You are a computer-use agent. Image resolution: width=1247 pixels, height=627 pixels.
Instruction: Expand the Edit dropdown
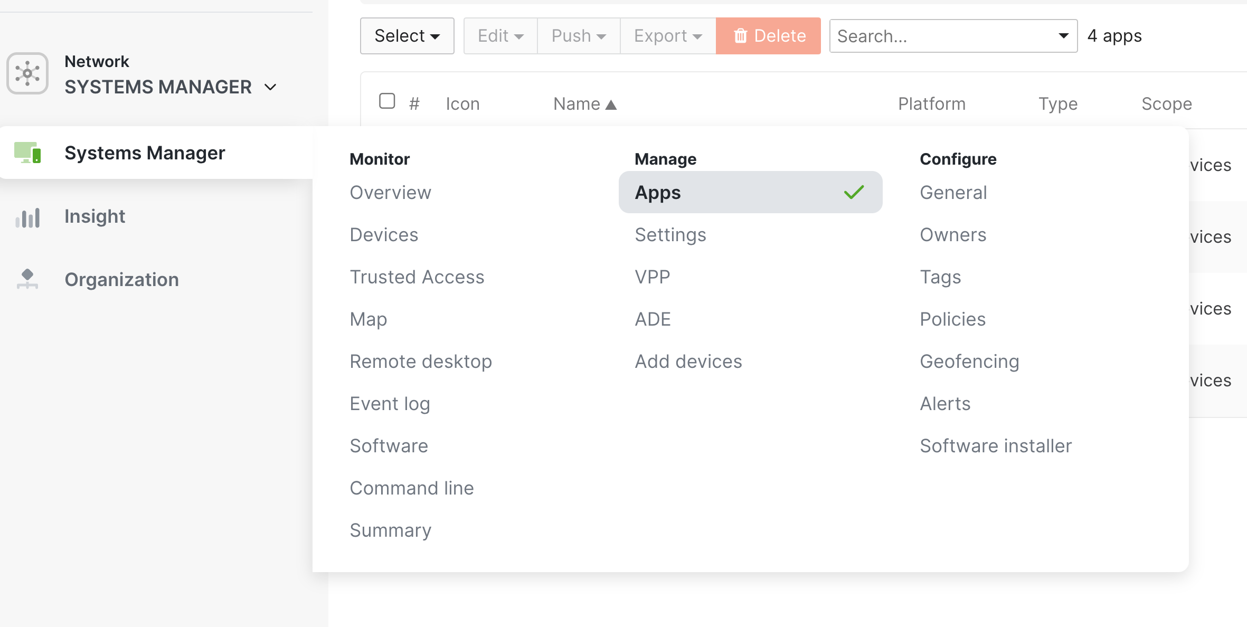pyautogui.click(x=499, y=35)
